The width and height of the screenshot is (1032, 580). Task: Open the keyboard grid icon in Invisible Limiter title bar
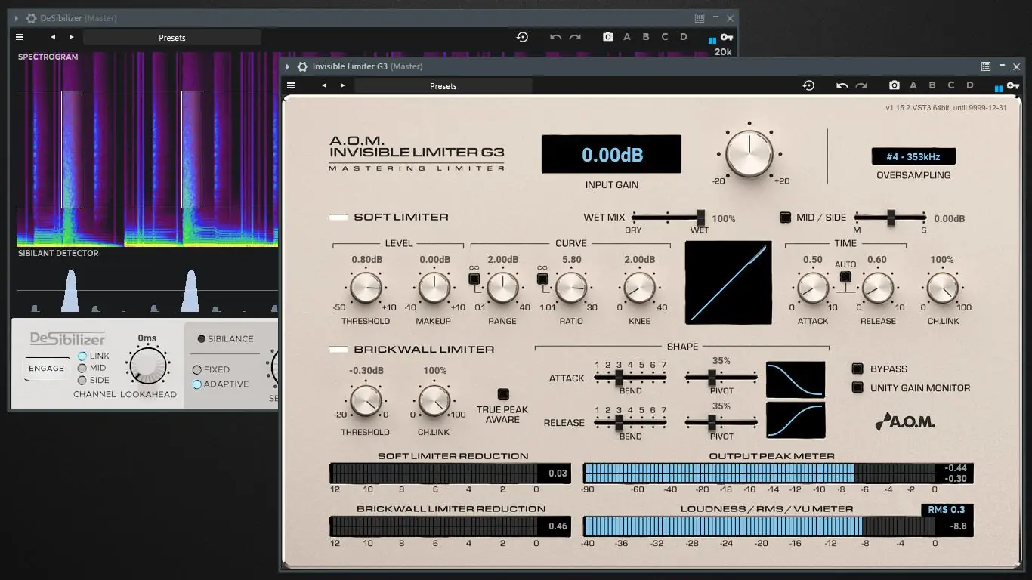(x=986, y=66)
